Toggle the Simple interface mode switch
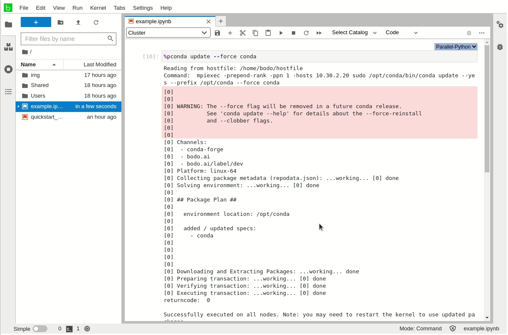Viewport: 508px width, 335px height. point(40,329)
